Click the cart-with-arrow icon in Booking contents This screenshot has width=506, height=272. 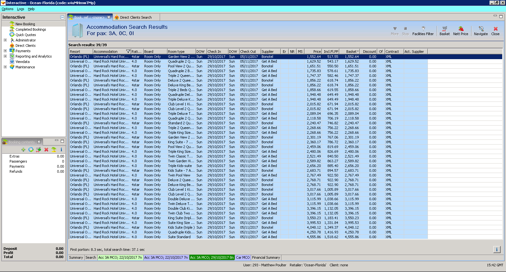(39, 150)
